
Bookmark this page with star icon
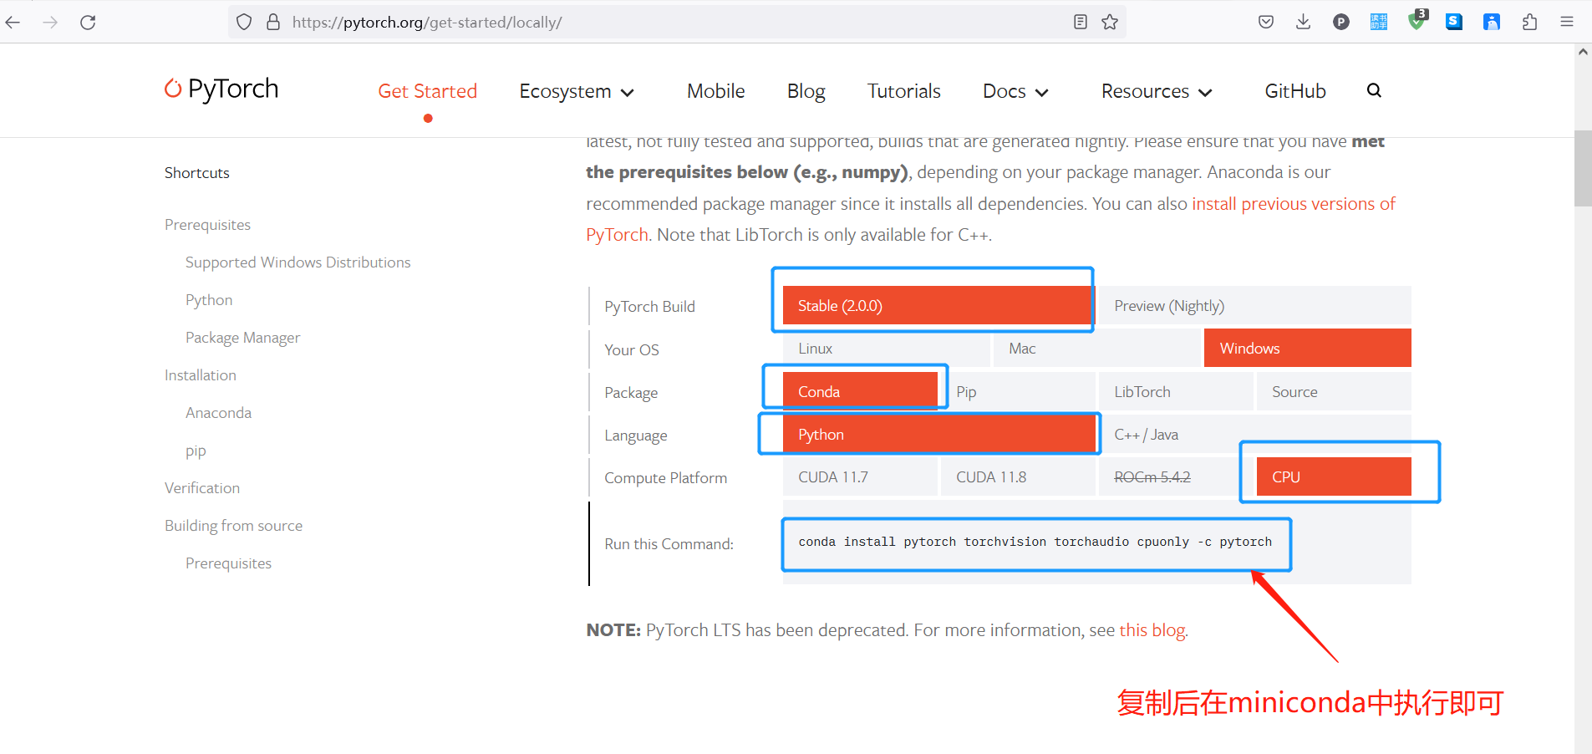coord(1110,22)
